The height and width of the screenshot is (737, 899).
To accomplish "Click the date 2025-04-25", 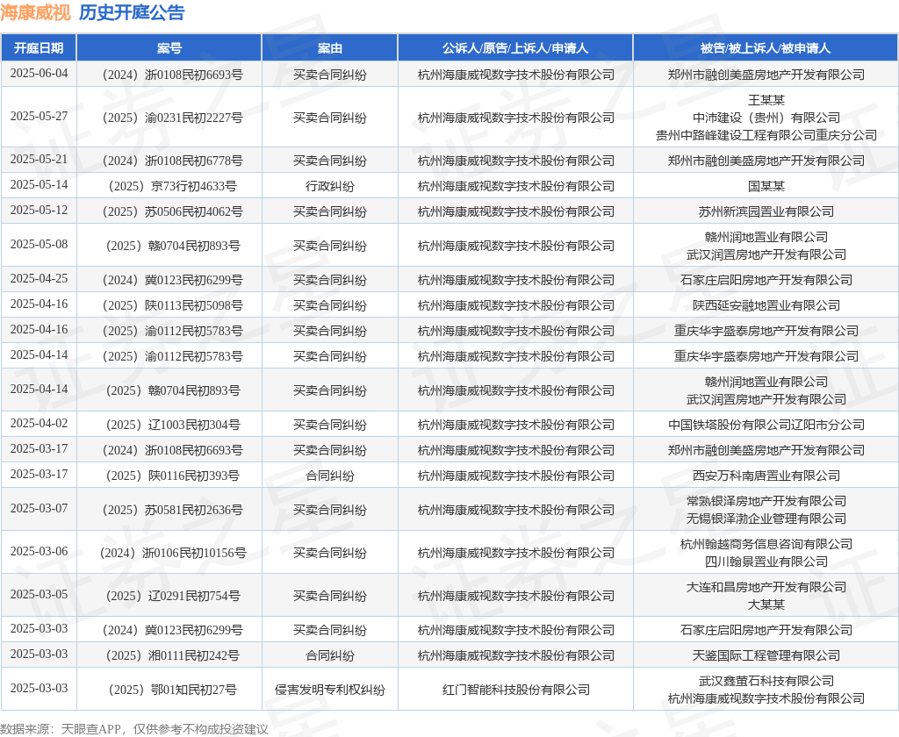I will click(39, 278).
